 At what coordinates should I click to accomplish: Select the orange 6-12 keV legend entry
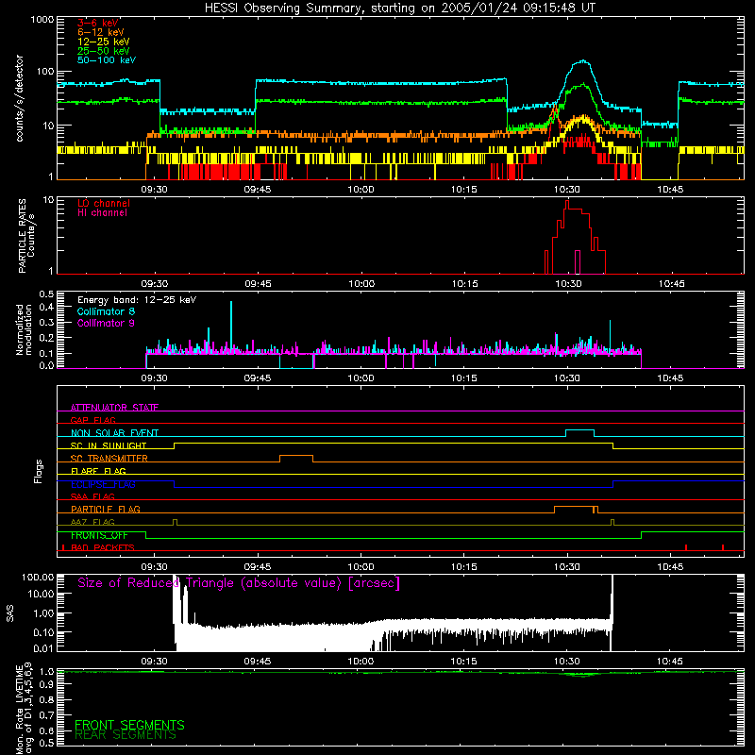101,32
